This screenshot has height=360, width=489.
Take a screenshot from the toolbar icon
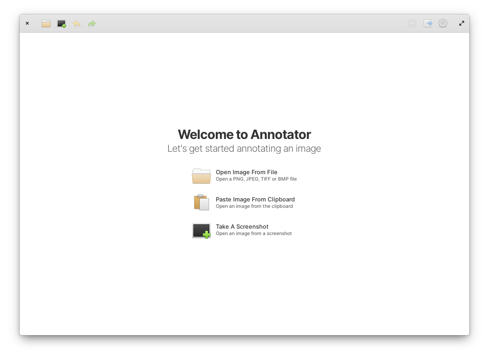[61, 24]
